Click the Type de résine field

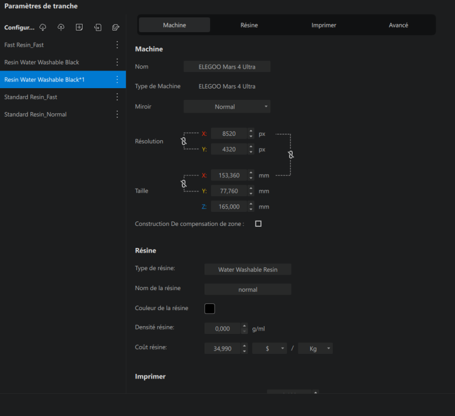coord(248,270)
